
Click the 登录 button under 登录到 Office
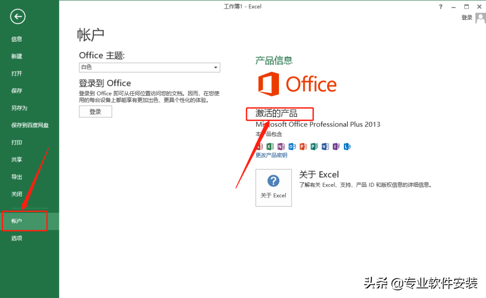(95, 112)
